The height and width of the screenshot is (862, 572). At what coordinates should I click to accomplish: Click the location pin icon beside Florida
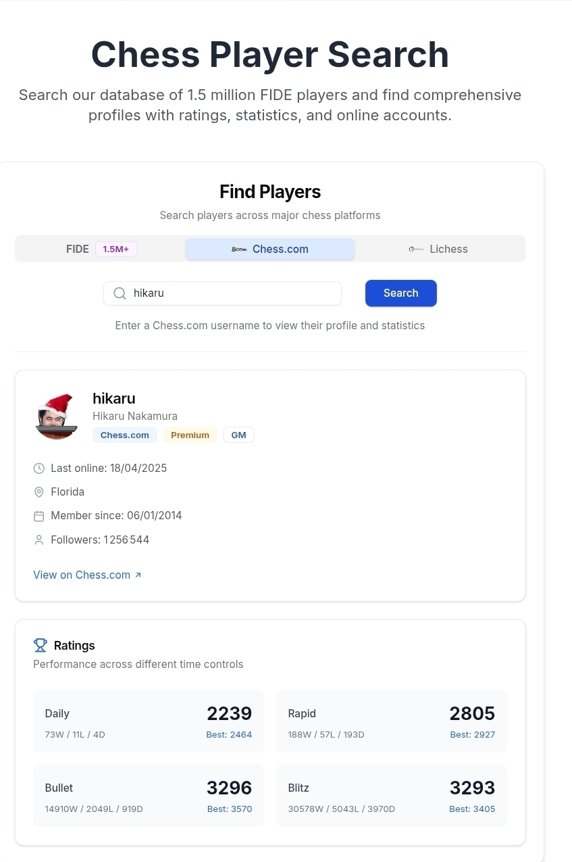(39, 492)
